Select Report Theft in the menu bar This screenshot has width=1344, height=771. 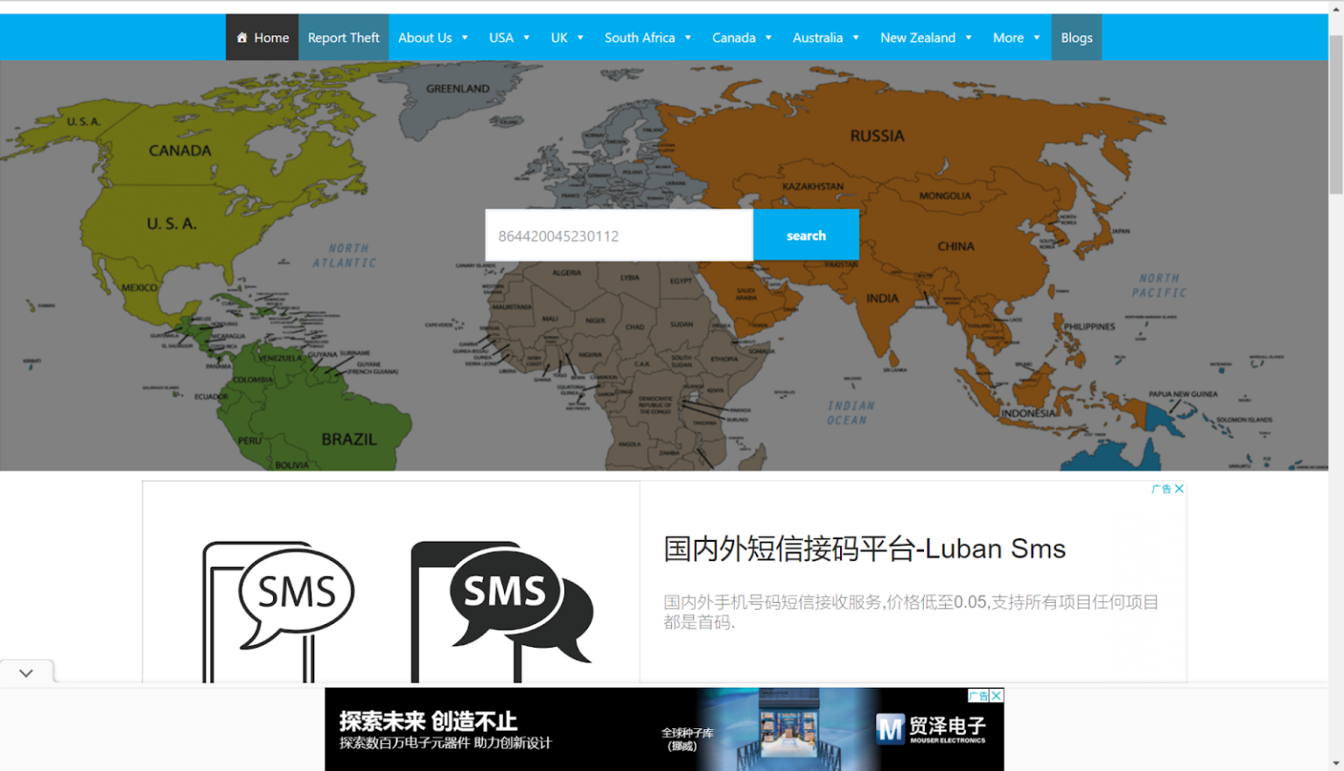point(343,37)
